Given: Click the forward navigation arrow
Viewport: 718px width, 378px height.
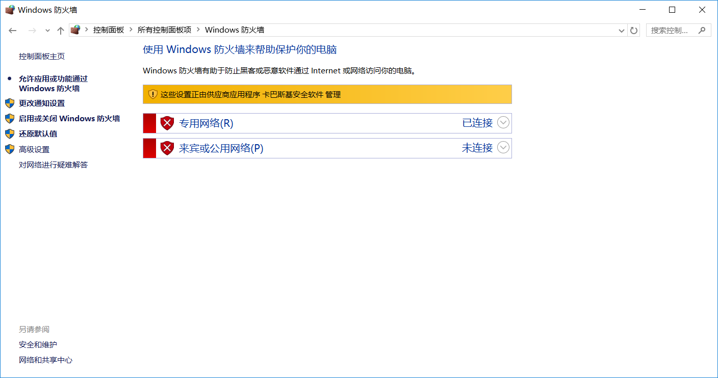Looking at the screenshot, I should click(32, 31).
